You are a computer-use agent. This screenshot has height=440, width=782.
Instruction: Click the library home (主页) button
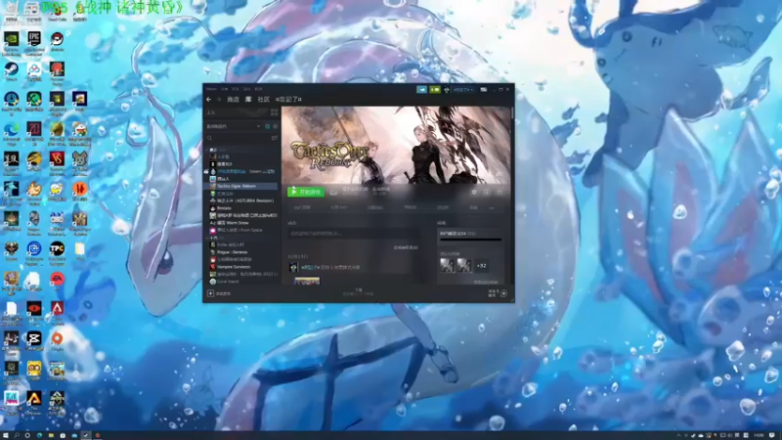[237, 112]
